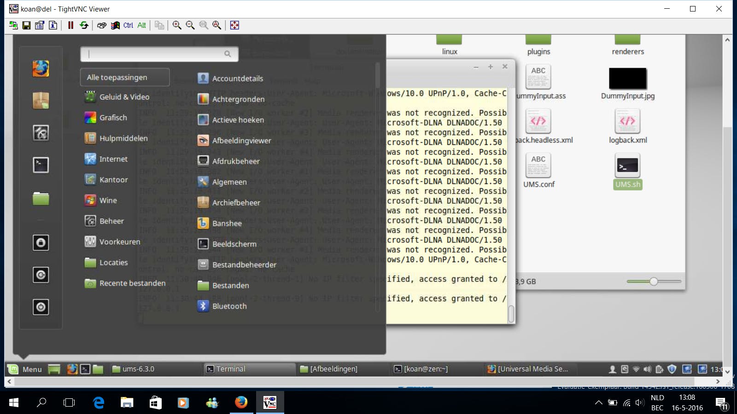Image resolution: width=737 pixels, height=414 pixels.
Task: Select the logback.xml file
Action: coord(628,127)
